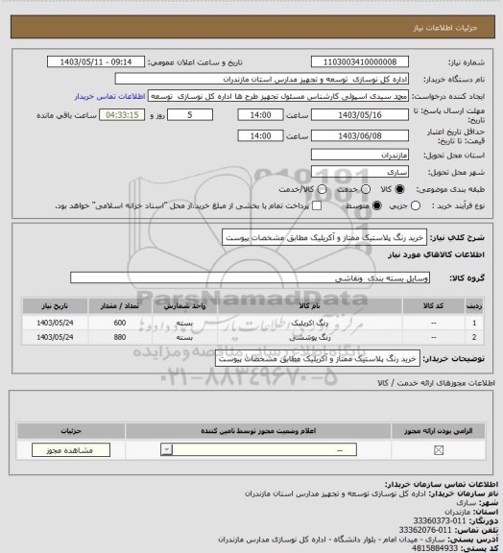Viewport: 503px width, 553px height.
Task: Click the اطلاعات کالاهای مورد نیاز heading
Action: [436, 254]
